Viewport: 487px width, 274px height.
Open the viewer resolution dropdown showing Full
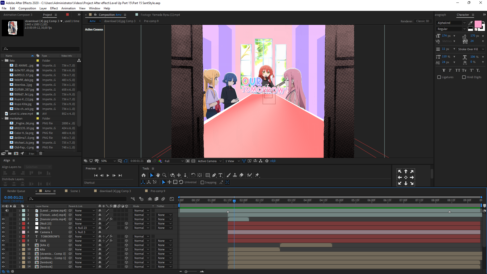[x=174, y=161]
